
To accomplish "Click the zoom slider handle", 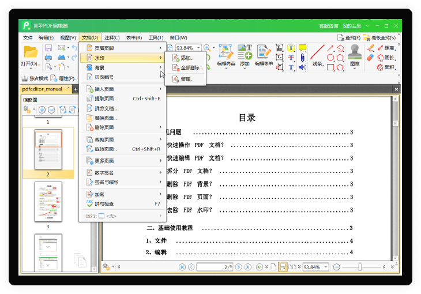I will tap(360, 267).
